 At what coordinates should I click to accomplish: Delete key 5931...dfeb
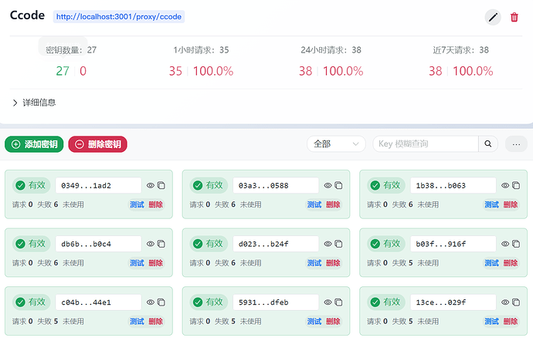(x=333, y=321)
